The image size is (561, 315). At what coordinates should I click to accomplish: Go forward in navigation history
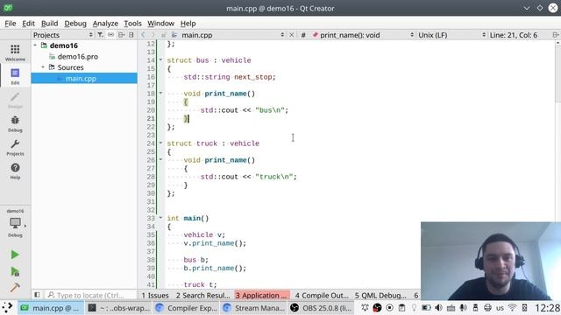point(153,35)
